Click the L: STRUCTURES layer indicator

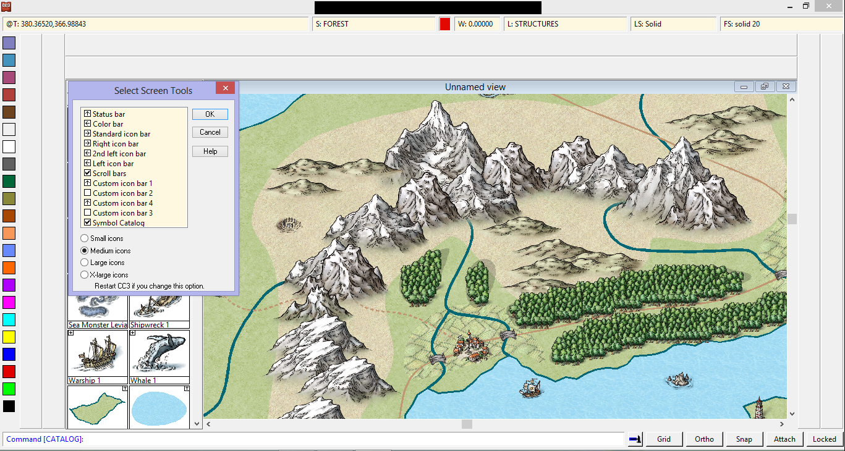(x=566, y=24)
